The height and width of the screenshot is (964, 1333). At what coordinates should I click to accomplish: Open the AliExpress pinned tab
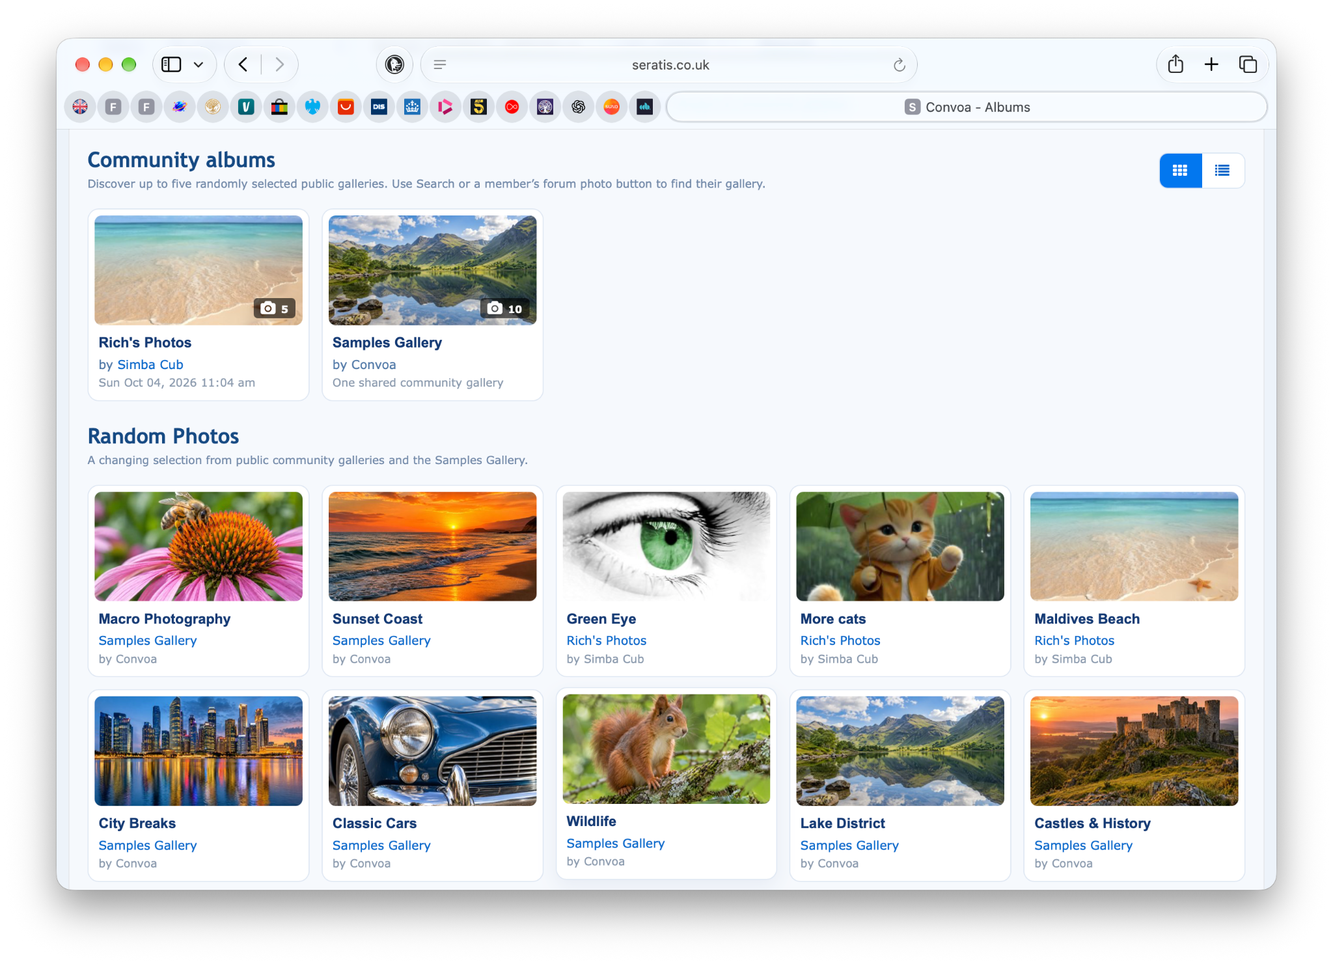tap(346, 107)
